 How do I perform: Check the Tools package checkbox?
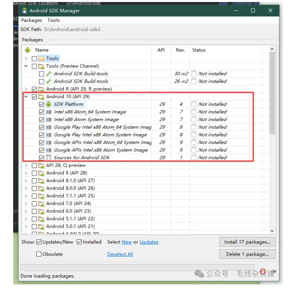[x=34, y=59]
